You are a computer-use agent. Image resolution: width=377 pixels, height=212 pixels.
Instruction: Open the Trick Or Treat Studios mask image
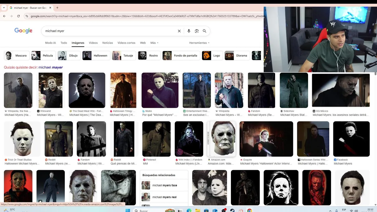[22, 139]
